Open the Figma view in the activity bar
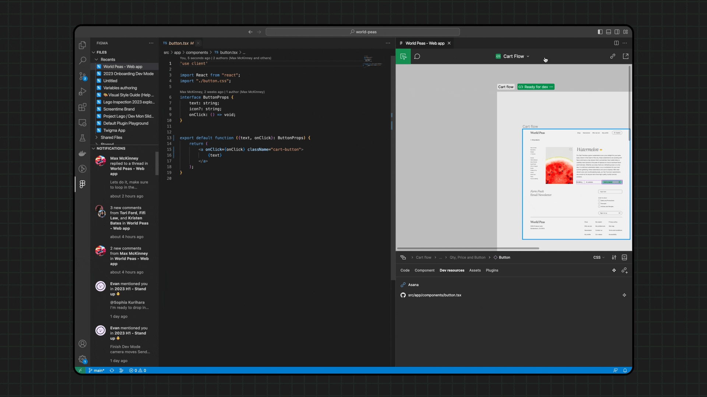The image size is (707, 397). click(82, 184)
